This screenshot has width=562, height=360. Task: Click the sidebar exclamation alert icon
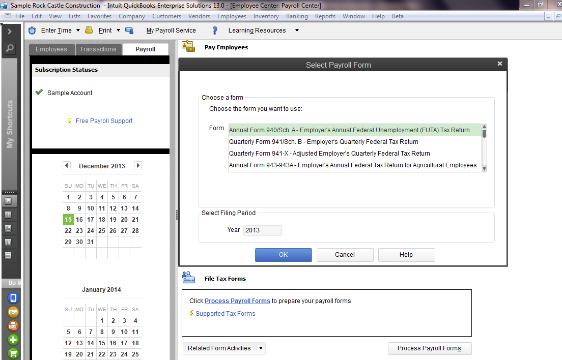8,215
